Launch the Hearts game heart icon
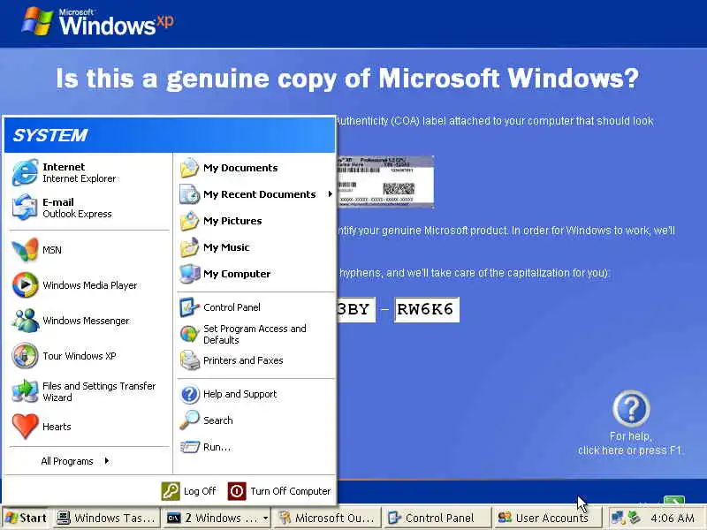Image resolution: width=707 pixels, height=530 pixels. click(25, 427)
